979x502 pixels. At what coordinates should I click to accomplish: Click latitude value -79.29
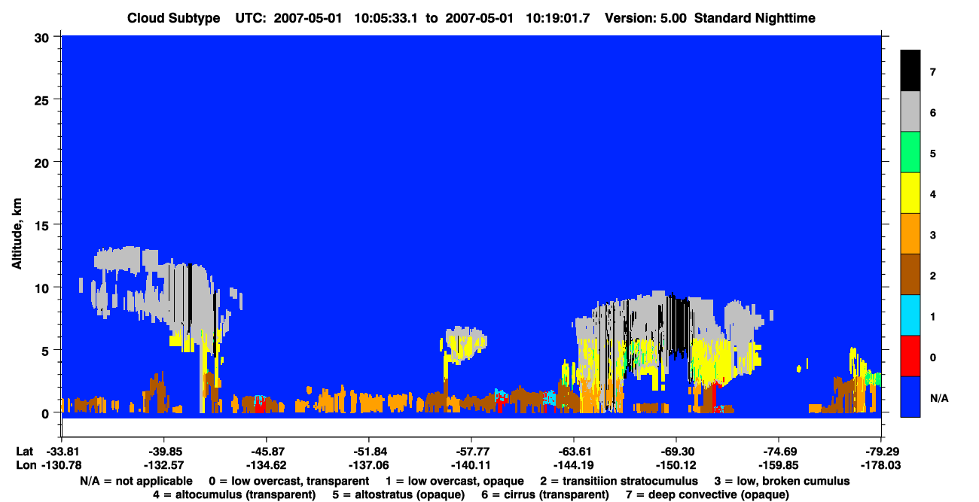click(x=881, y=452)
